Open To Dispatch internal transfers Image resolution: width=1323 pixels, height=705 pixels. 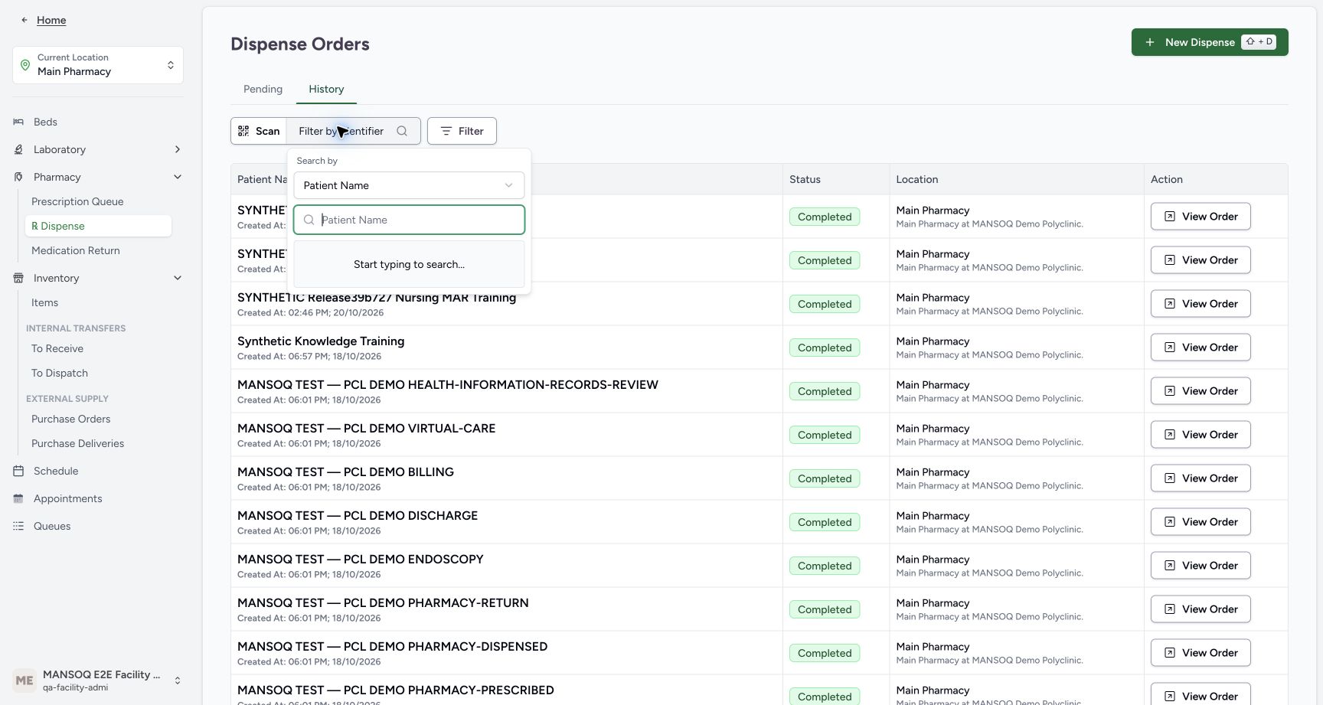(60, 373)
